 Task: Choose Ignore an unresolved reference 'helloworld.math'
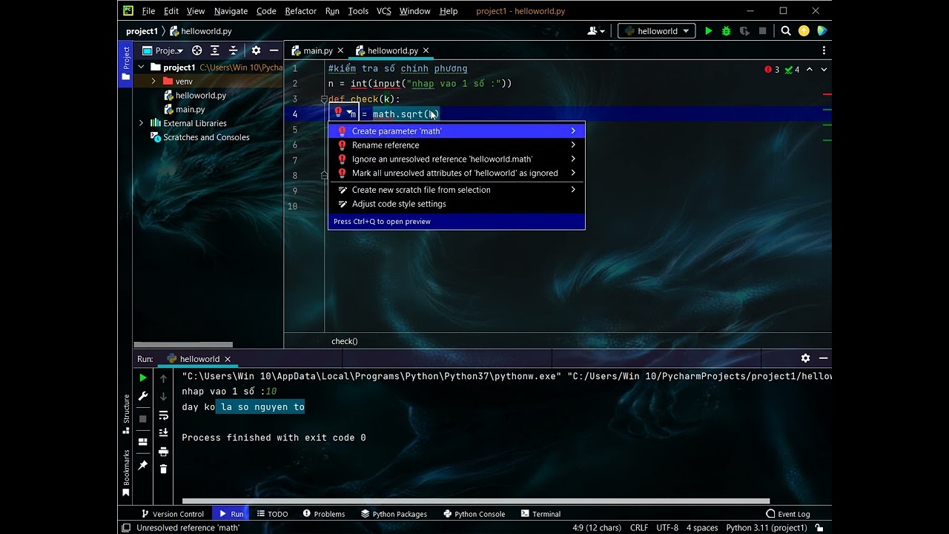pyautogui.click(x=456, y=159)
